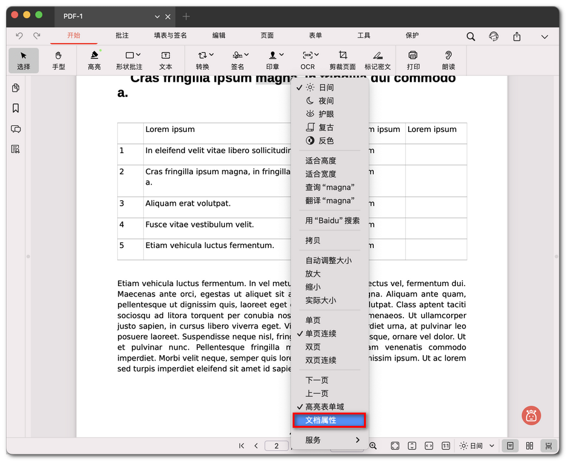Click the page number field showing 2
This screenshot has height=461, width=566.
click(276, 446)
